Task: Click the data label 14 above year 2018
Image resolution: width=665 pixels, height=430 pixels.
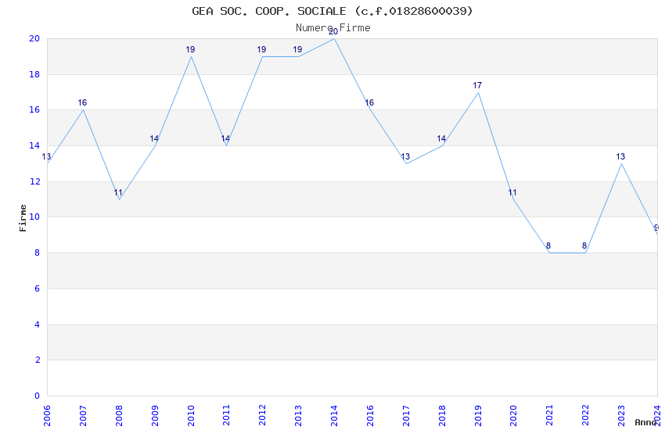Action: coord(441,138)
